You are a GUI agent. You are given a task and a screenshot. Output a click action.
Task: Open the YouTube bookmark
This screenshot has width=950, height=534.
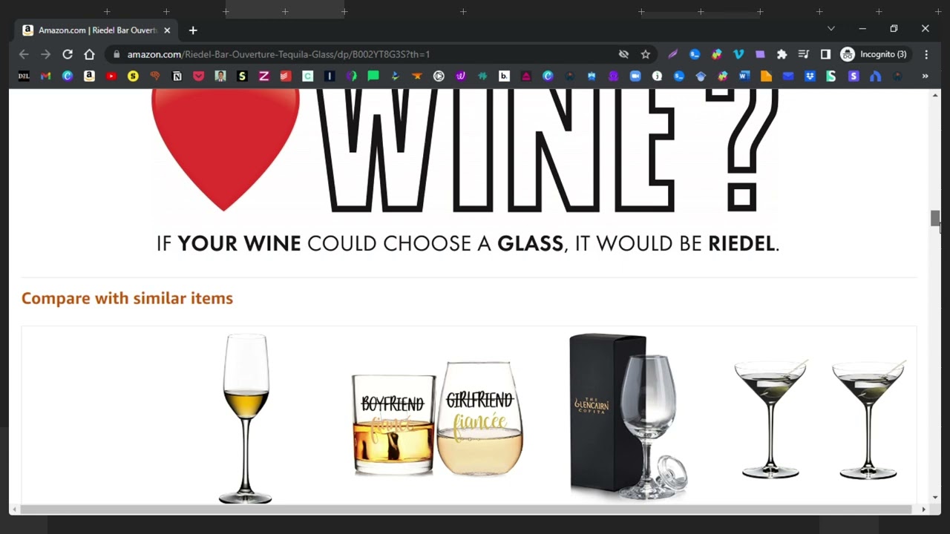point(111,76)
